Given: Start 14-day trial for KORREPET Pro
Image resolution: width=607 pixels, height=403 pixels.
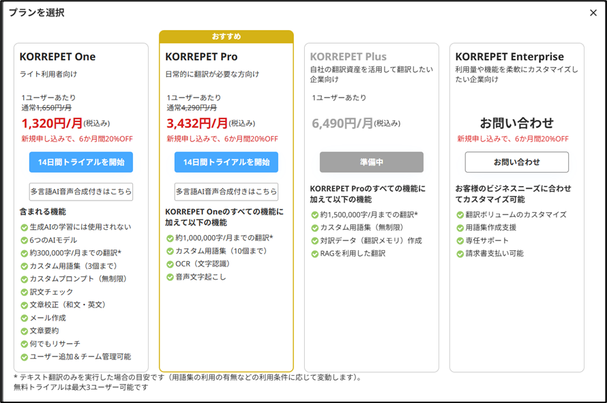Looking at the screenshot, I should tap(226, 162).
